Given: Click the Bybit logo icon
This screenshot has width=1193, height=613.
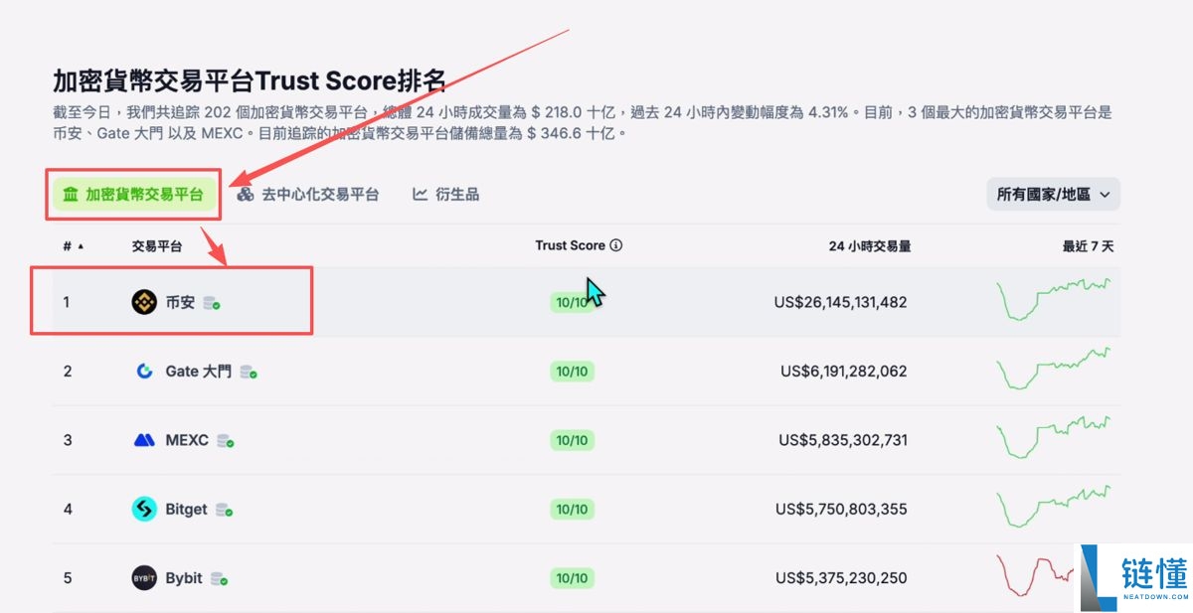Looking at the screenshot, I should pos(144,577).
